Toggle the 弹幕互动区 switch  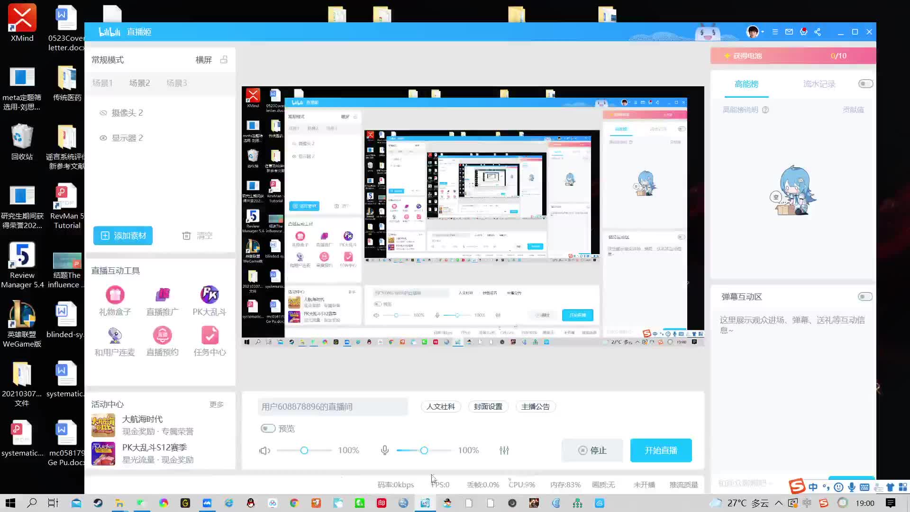point(865,297)
